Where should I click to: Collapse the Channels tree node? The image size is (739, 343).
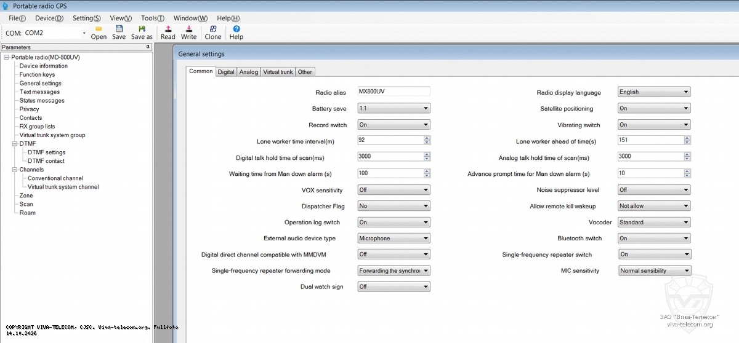(x=14, y=170)
